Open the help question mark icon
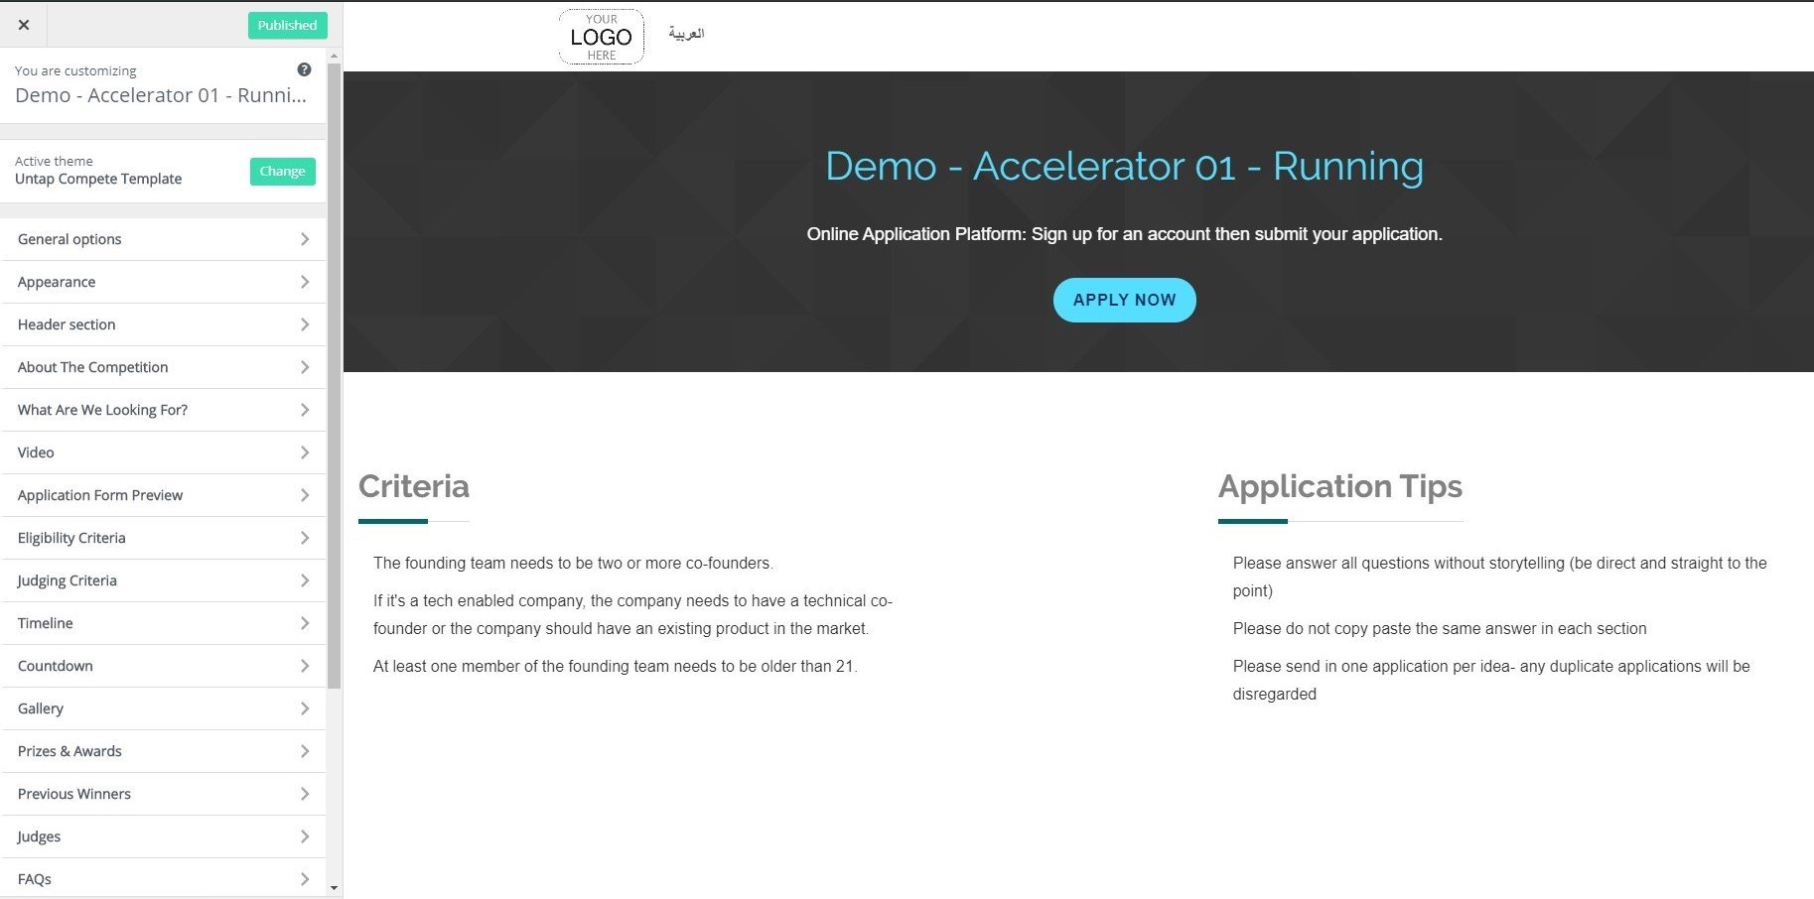The width and height of the screenshot is (1814, 899). pyautogui.click(x=304, y=69)
